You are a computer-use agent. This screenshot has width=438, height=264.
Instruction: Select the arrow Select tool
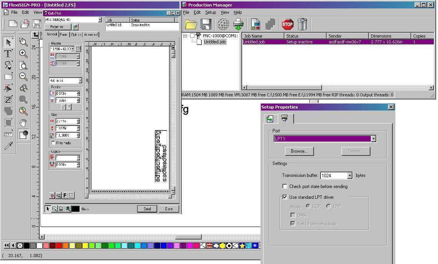[x=8, y=42]
